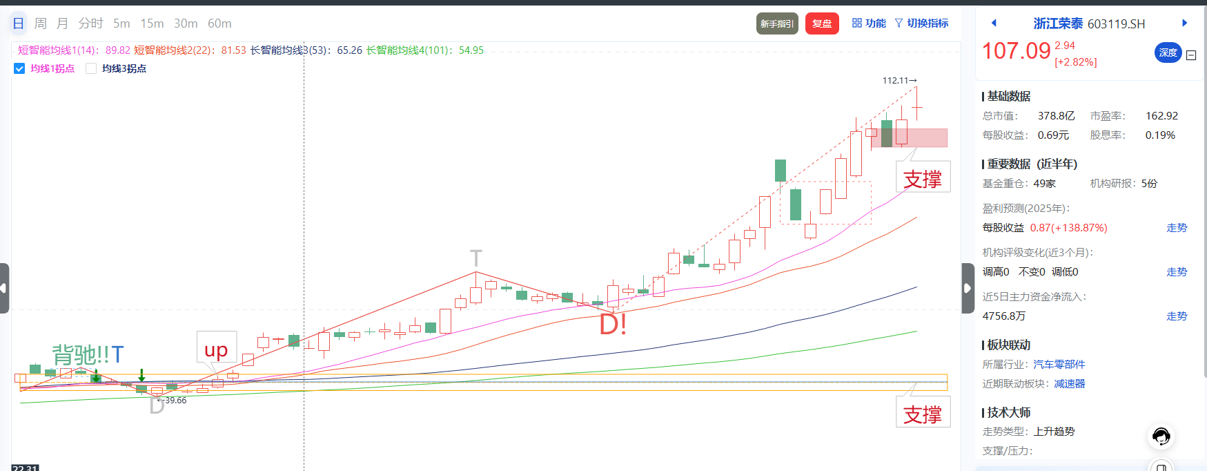The width and height of the screenshot is (1207, 471).
Task: Switch to the 60m period tab
Action: [219, 23]
